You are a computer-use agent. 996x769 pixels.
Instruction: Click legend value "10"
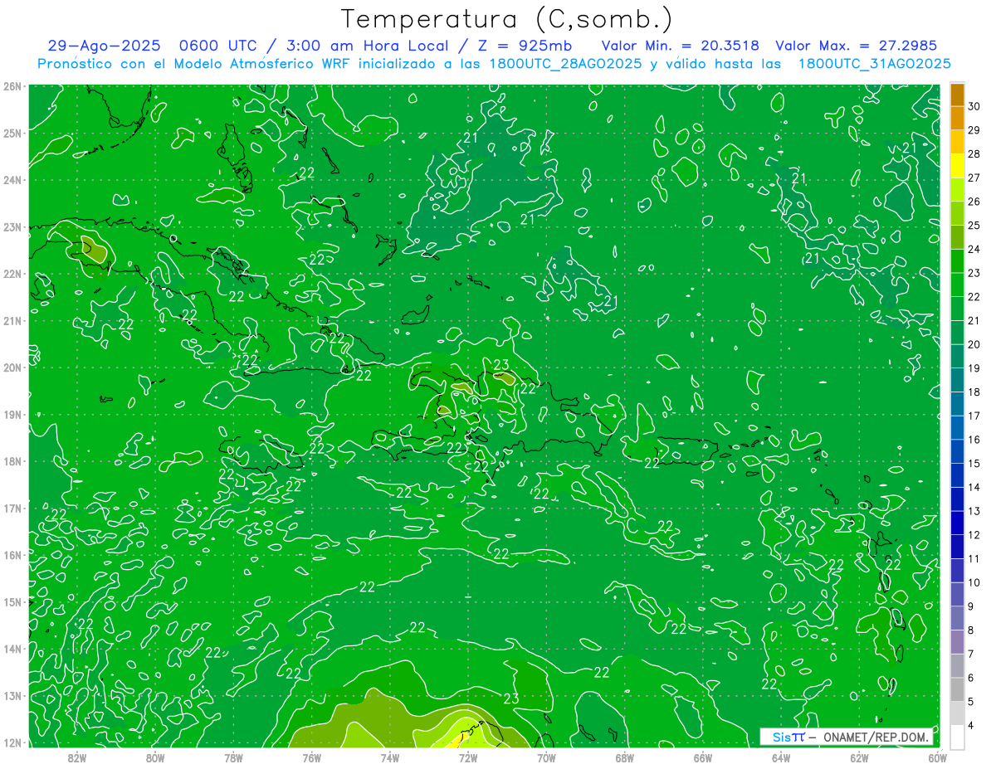click(974, 582)
